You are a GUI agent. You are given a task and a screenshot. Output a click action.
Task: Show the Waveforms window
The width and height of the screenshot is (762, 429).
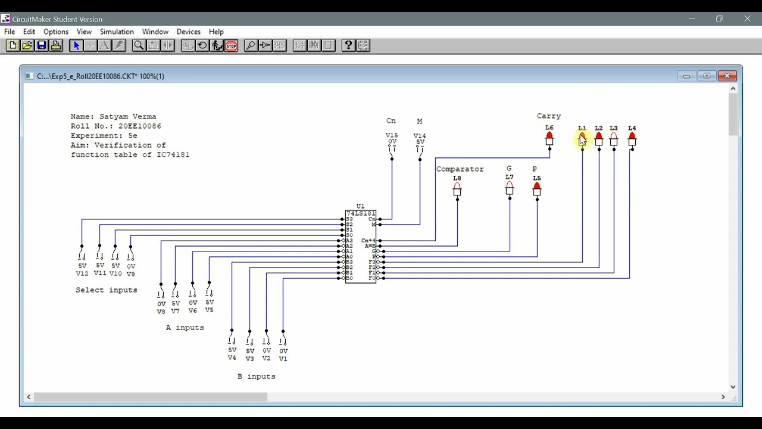(x=279, y=45)
